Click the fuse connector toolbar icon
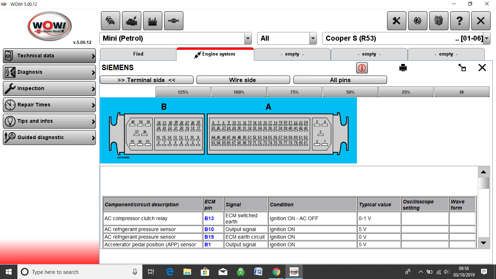This screenshot has height=279, width=496. click(174, 21)
